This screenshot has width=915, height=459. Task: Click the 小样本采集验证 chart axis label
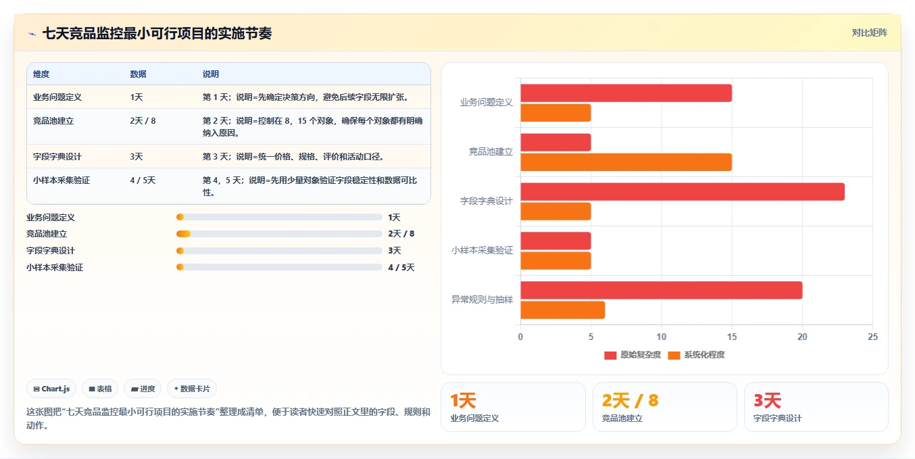pyautogui.click(x=483, y=250)
